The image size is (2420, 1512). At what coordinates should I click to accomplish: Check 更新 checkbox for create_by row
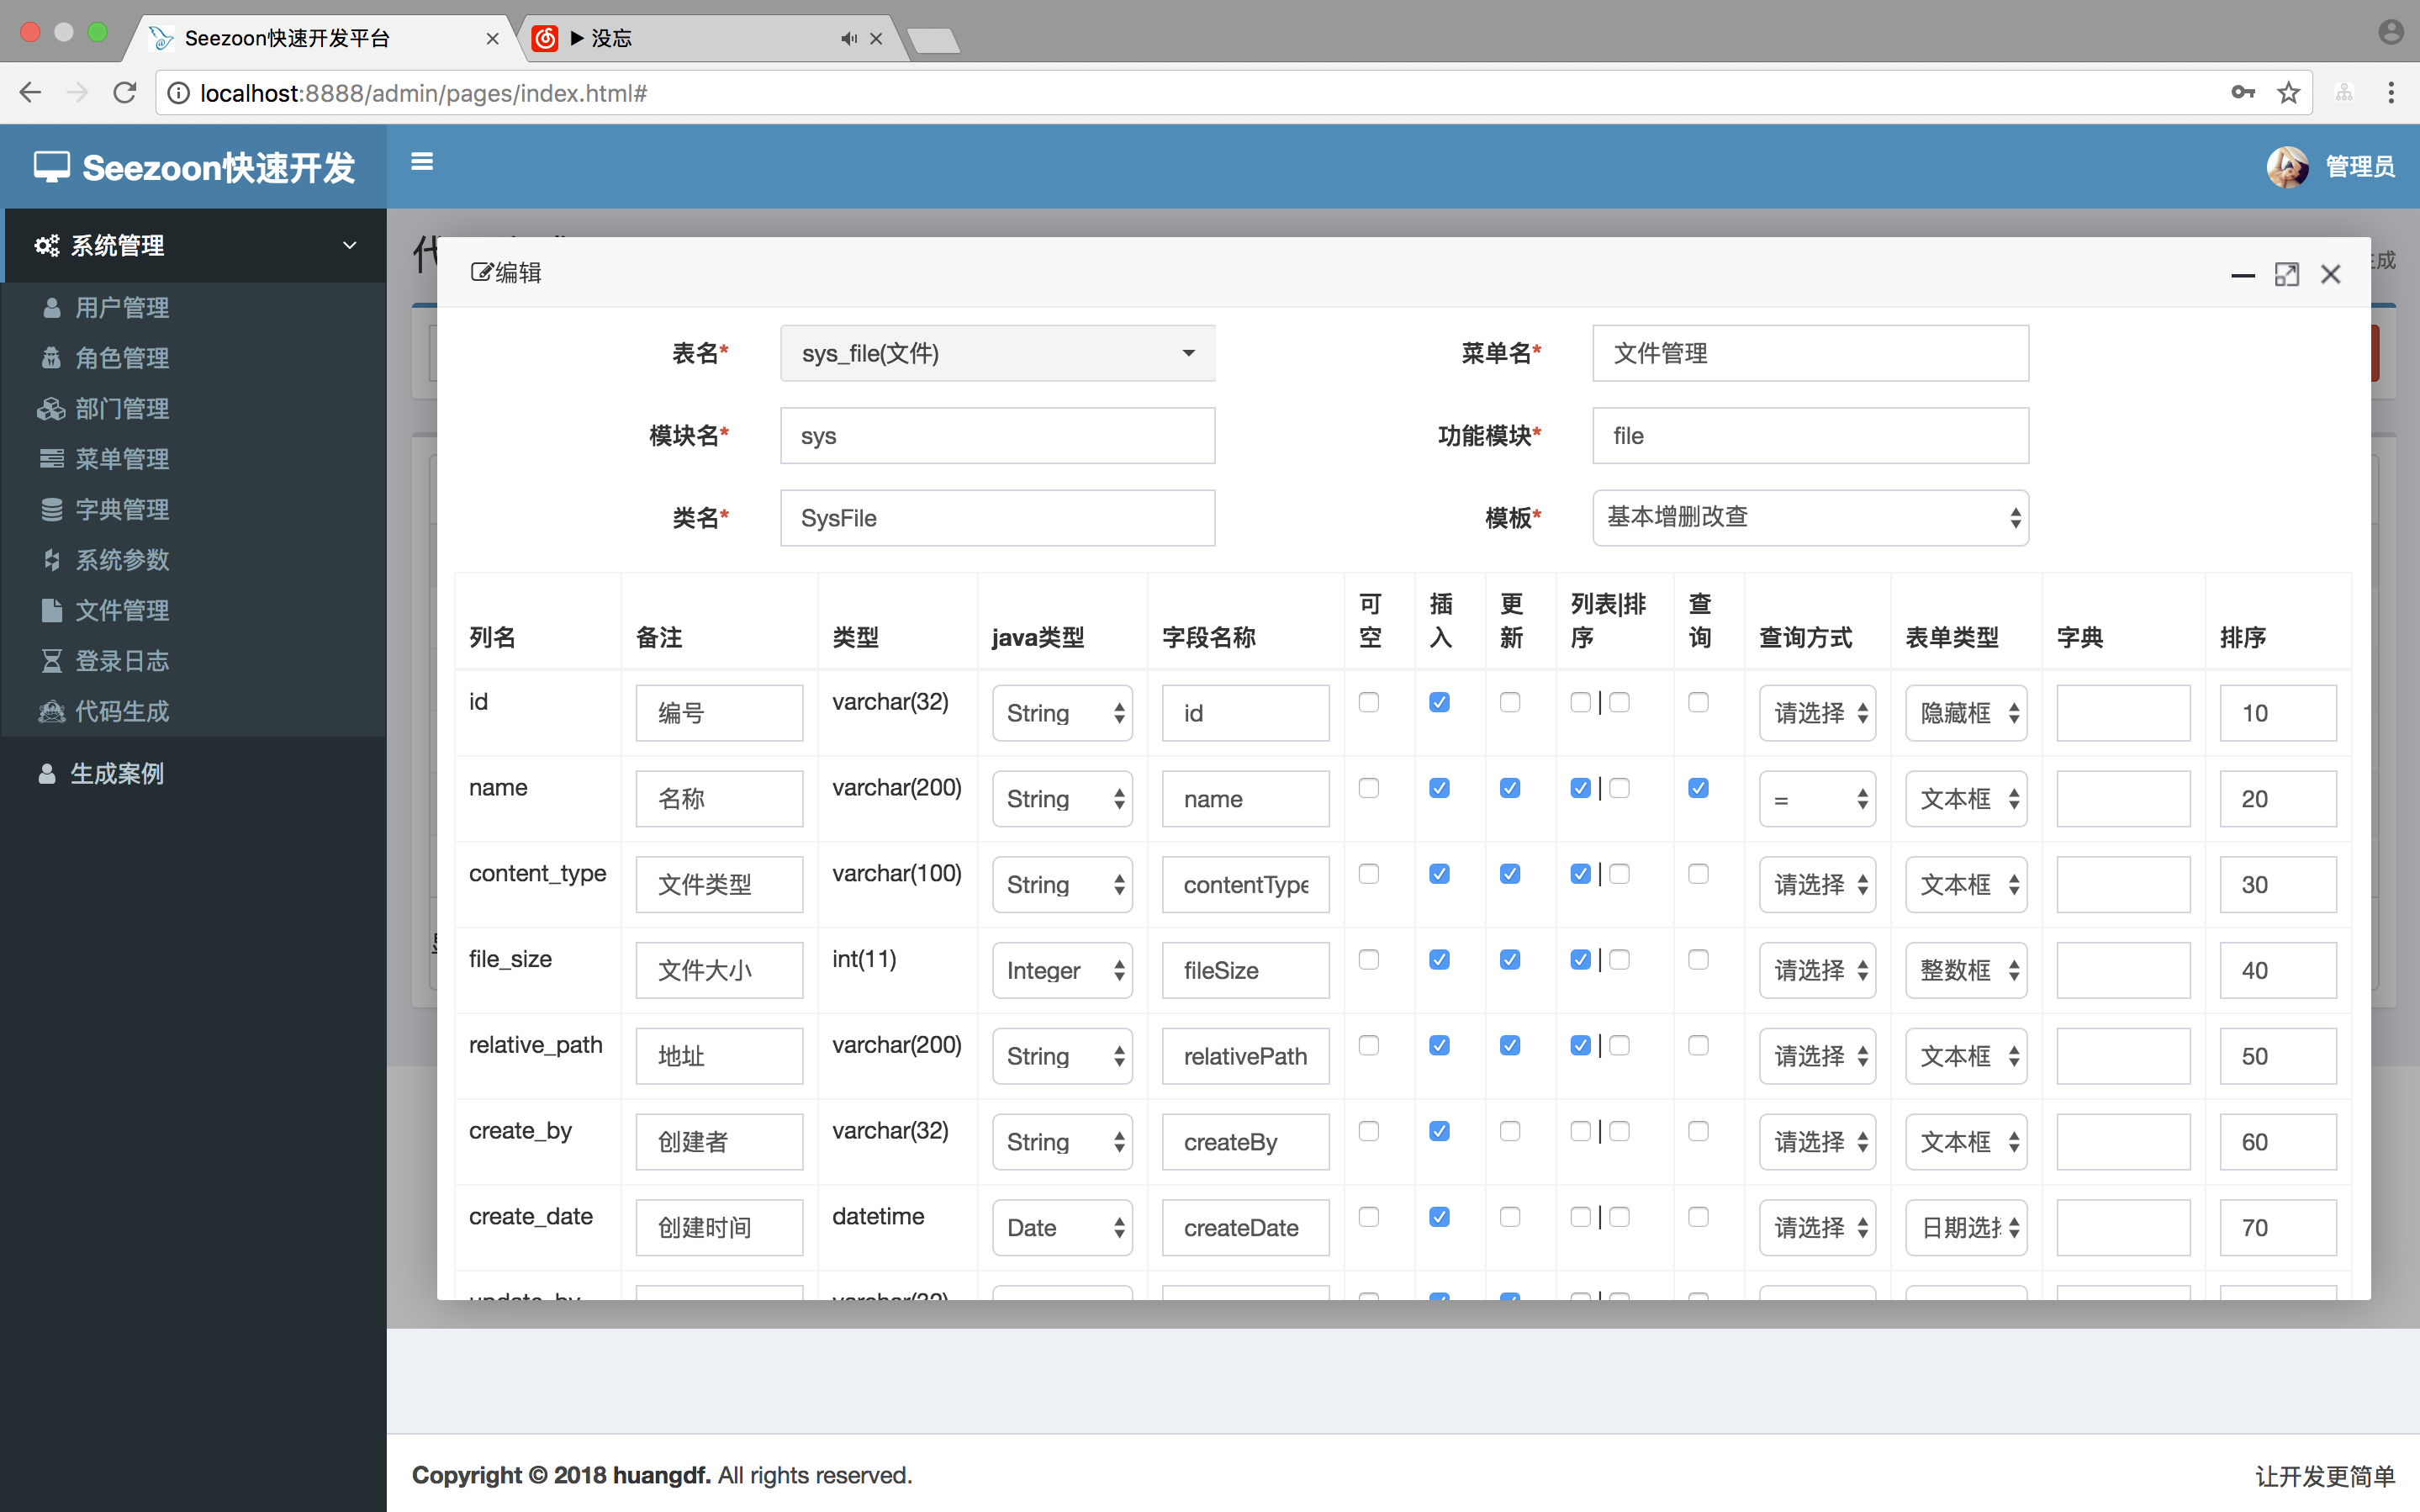coord(1509,1131)
